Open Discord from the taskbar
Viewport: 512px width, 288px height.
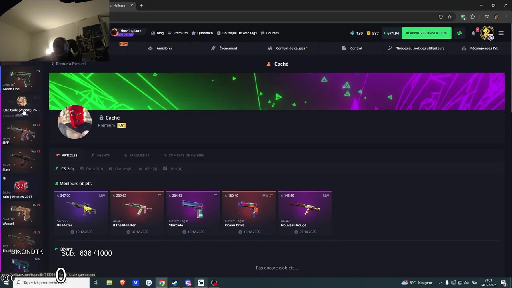click(188, 283)
